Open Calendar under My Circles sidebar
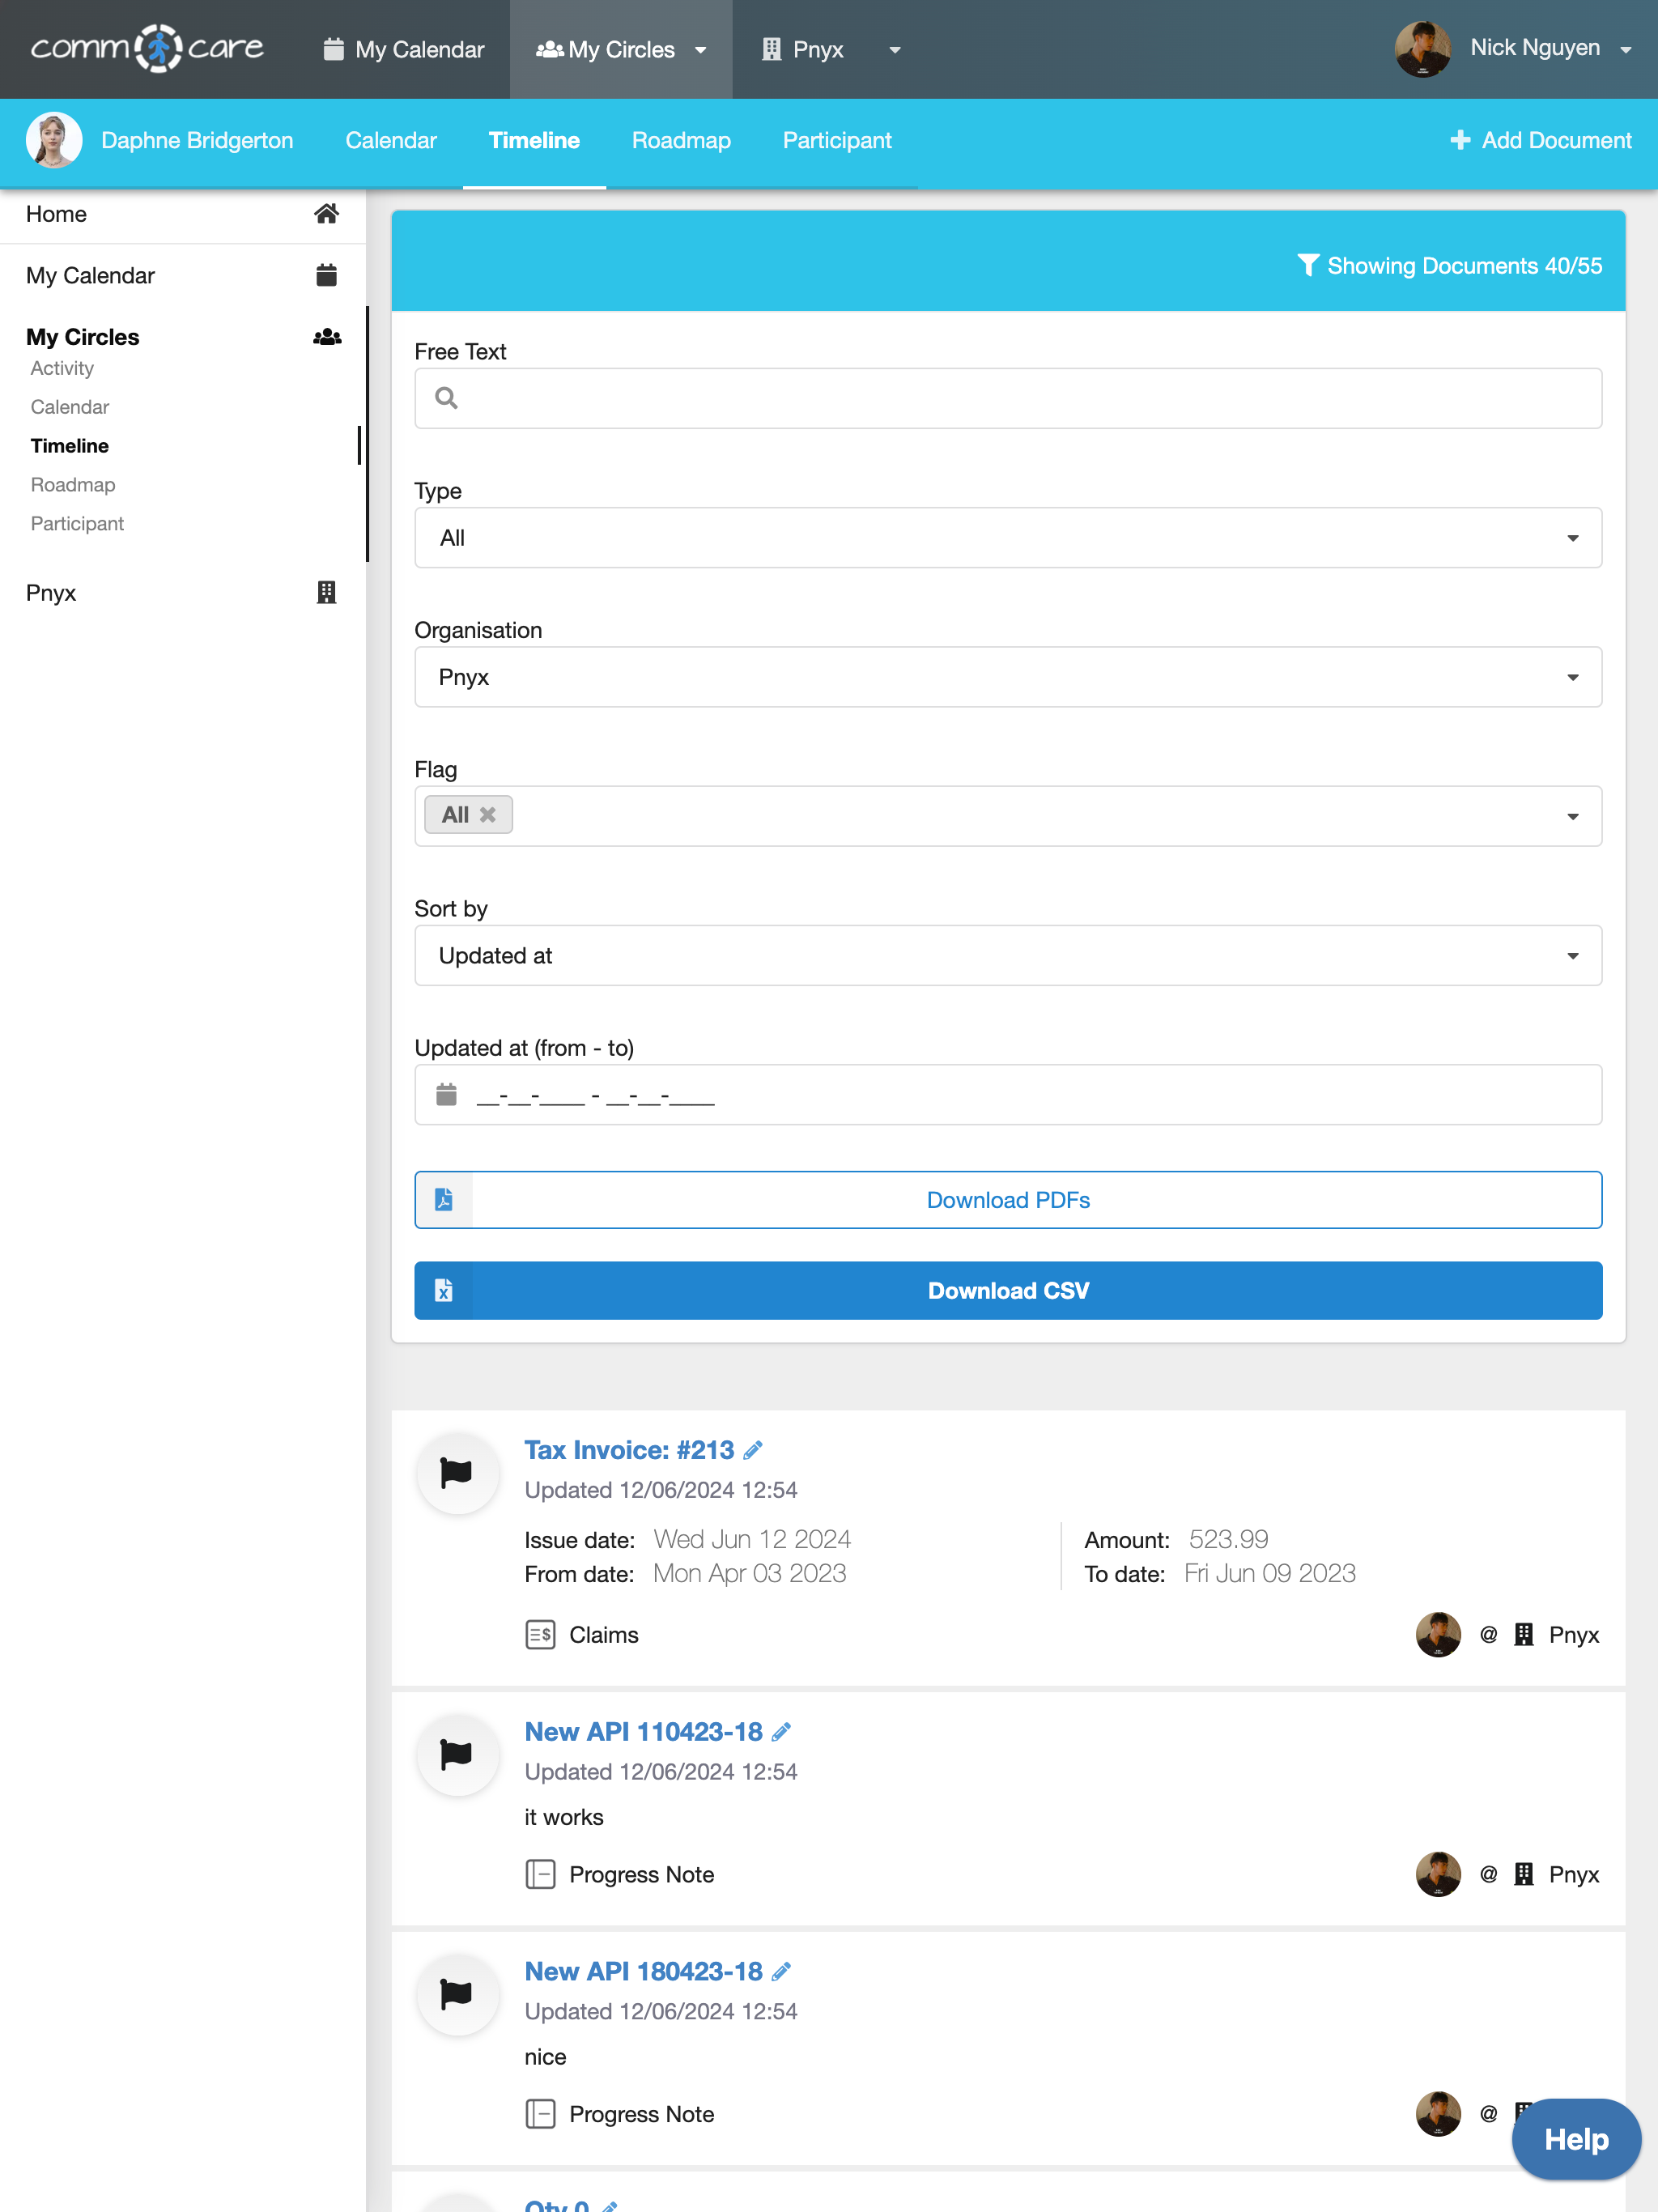1658x2212 pixels. click(x=70, y=407)
